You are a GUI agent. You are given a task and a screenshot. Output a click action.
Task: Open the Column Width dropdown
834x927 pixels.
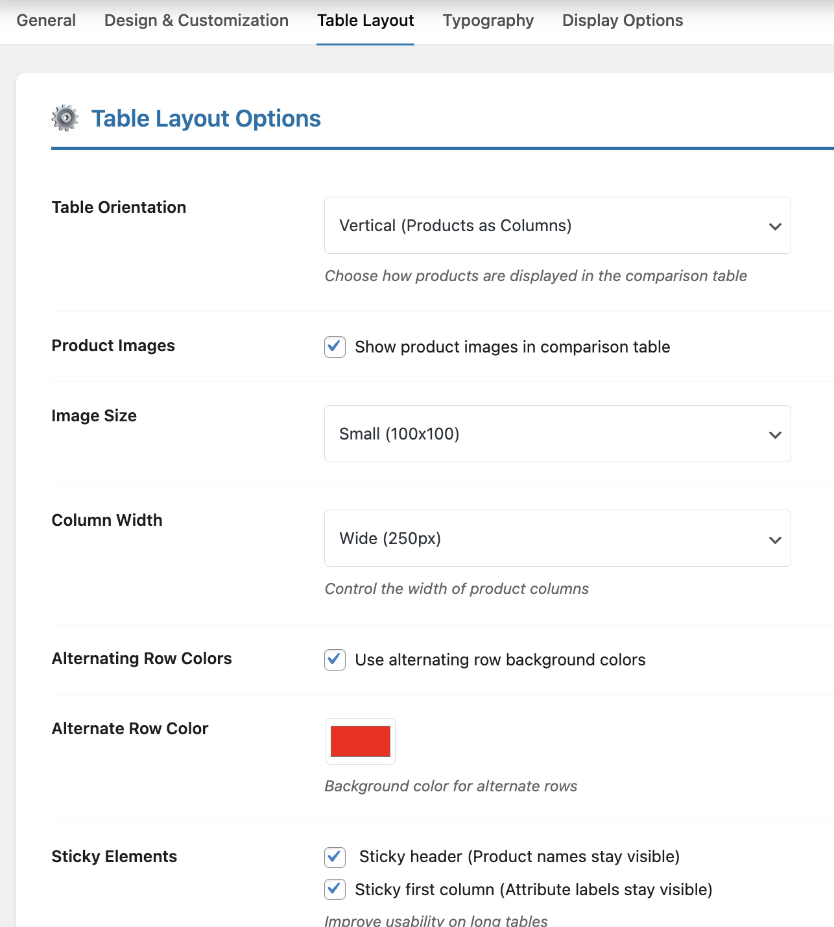pyautogui.click(x=557, y=538)
